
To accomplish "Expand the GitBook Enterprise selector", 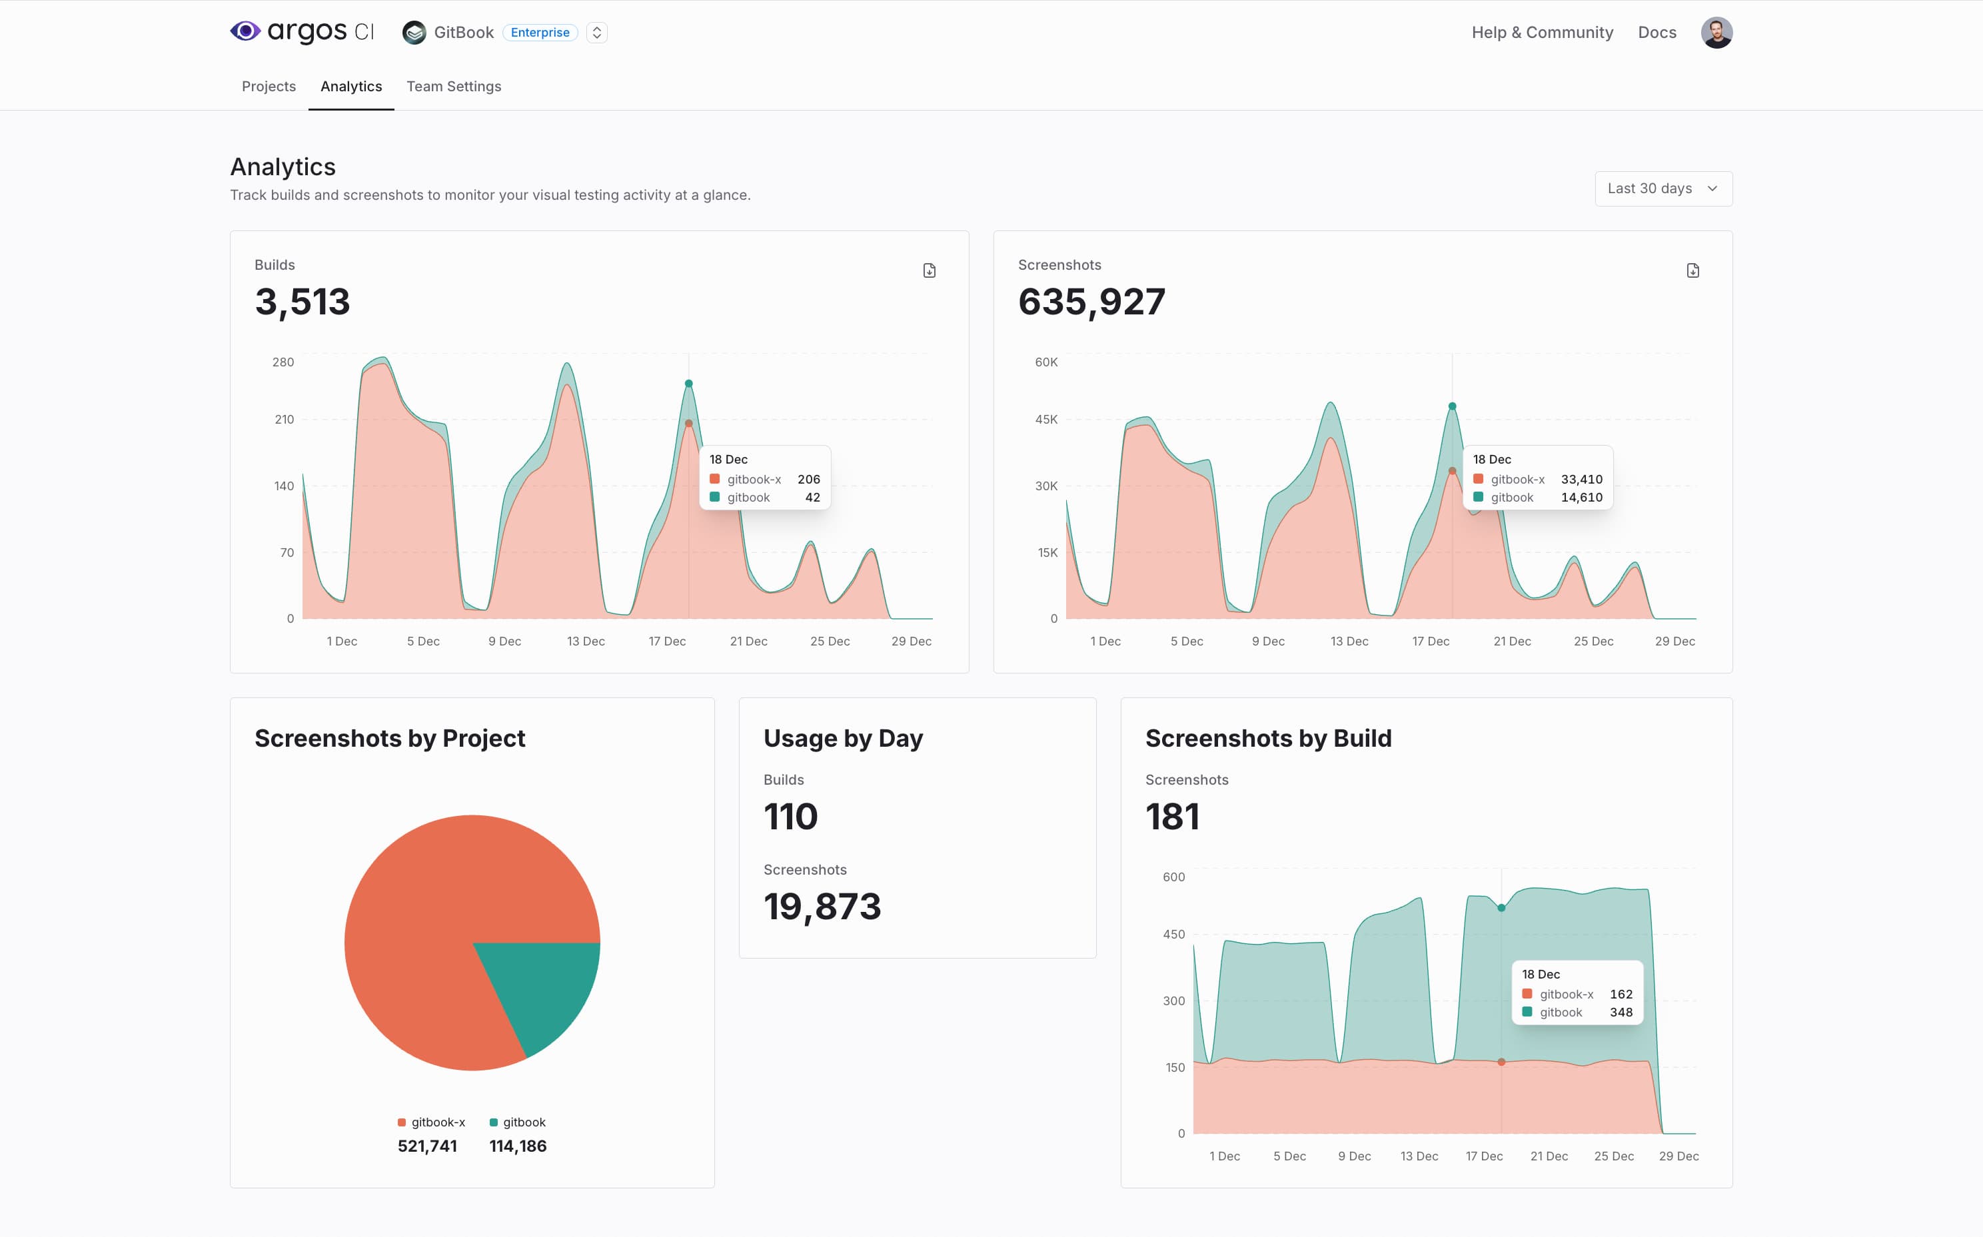I will pyautogui.click(x=600, y=31).
